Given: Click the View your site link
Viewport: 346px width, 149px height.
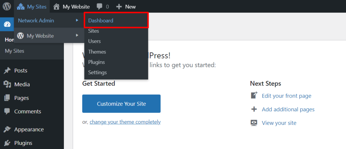Looking at the screenshot, I should point(279,123).
